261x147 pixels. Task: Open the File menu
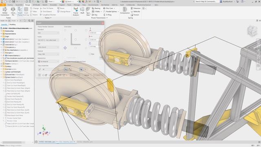point(3,5)
